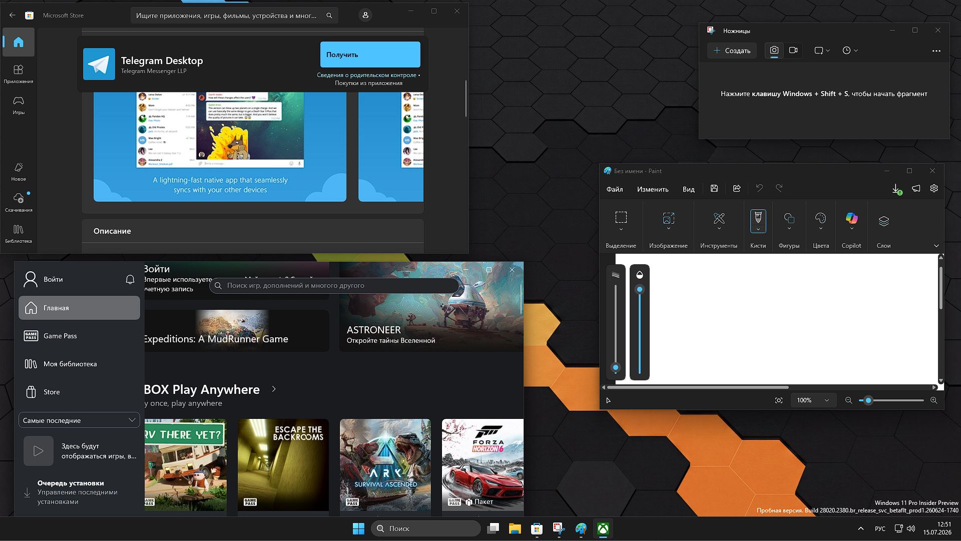Click the Save icon in Paint

point(714,188)
